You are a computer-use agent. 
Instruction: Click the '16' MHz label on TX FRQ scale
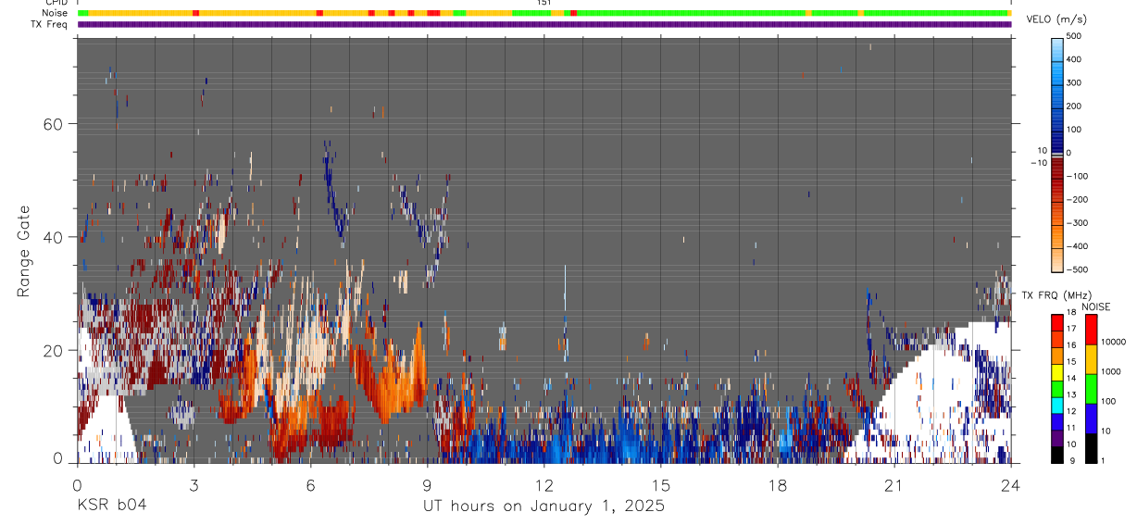[1072, 345]
